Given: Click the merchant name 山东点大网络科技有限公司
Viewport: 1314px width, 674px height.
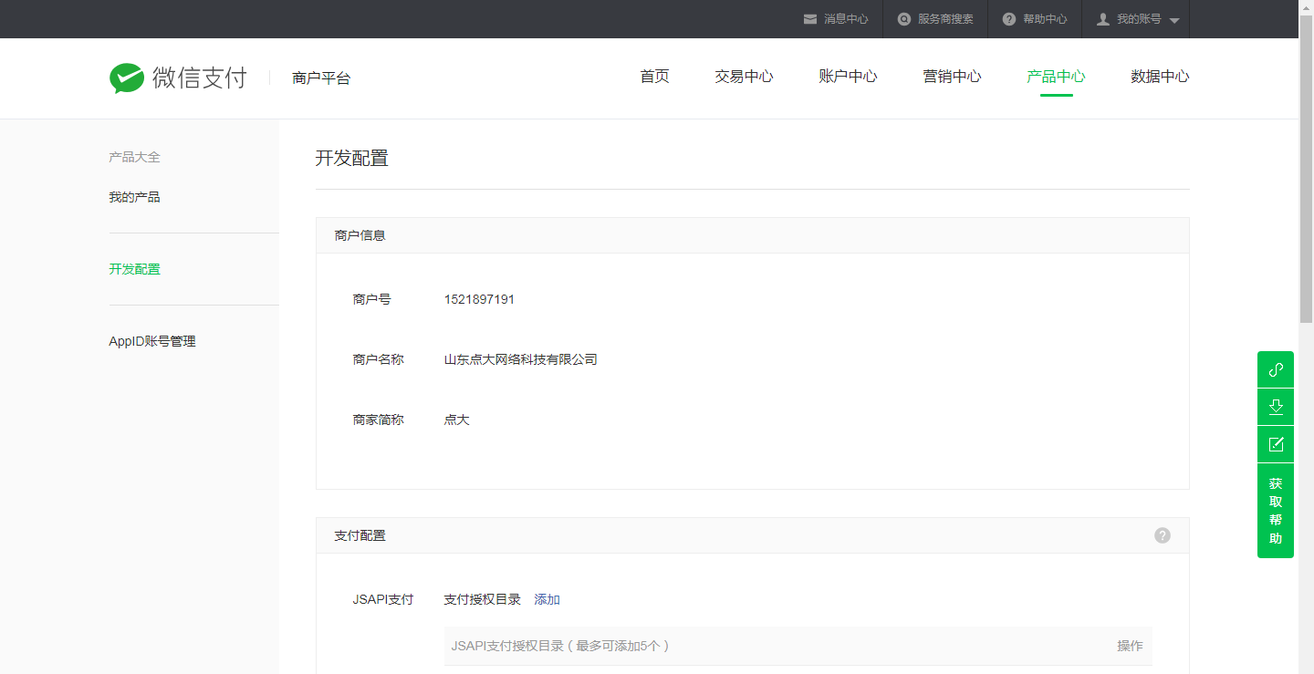Looking at the screenshot, I should (520, 359).
